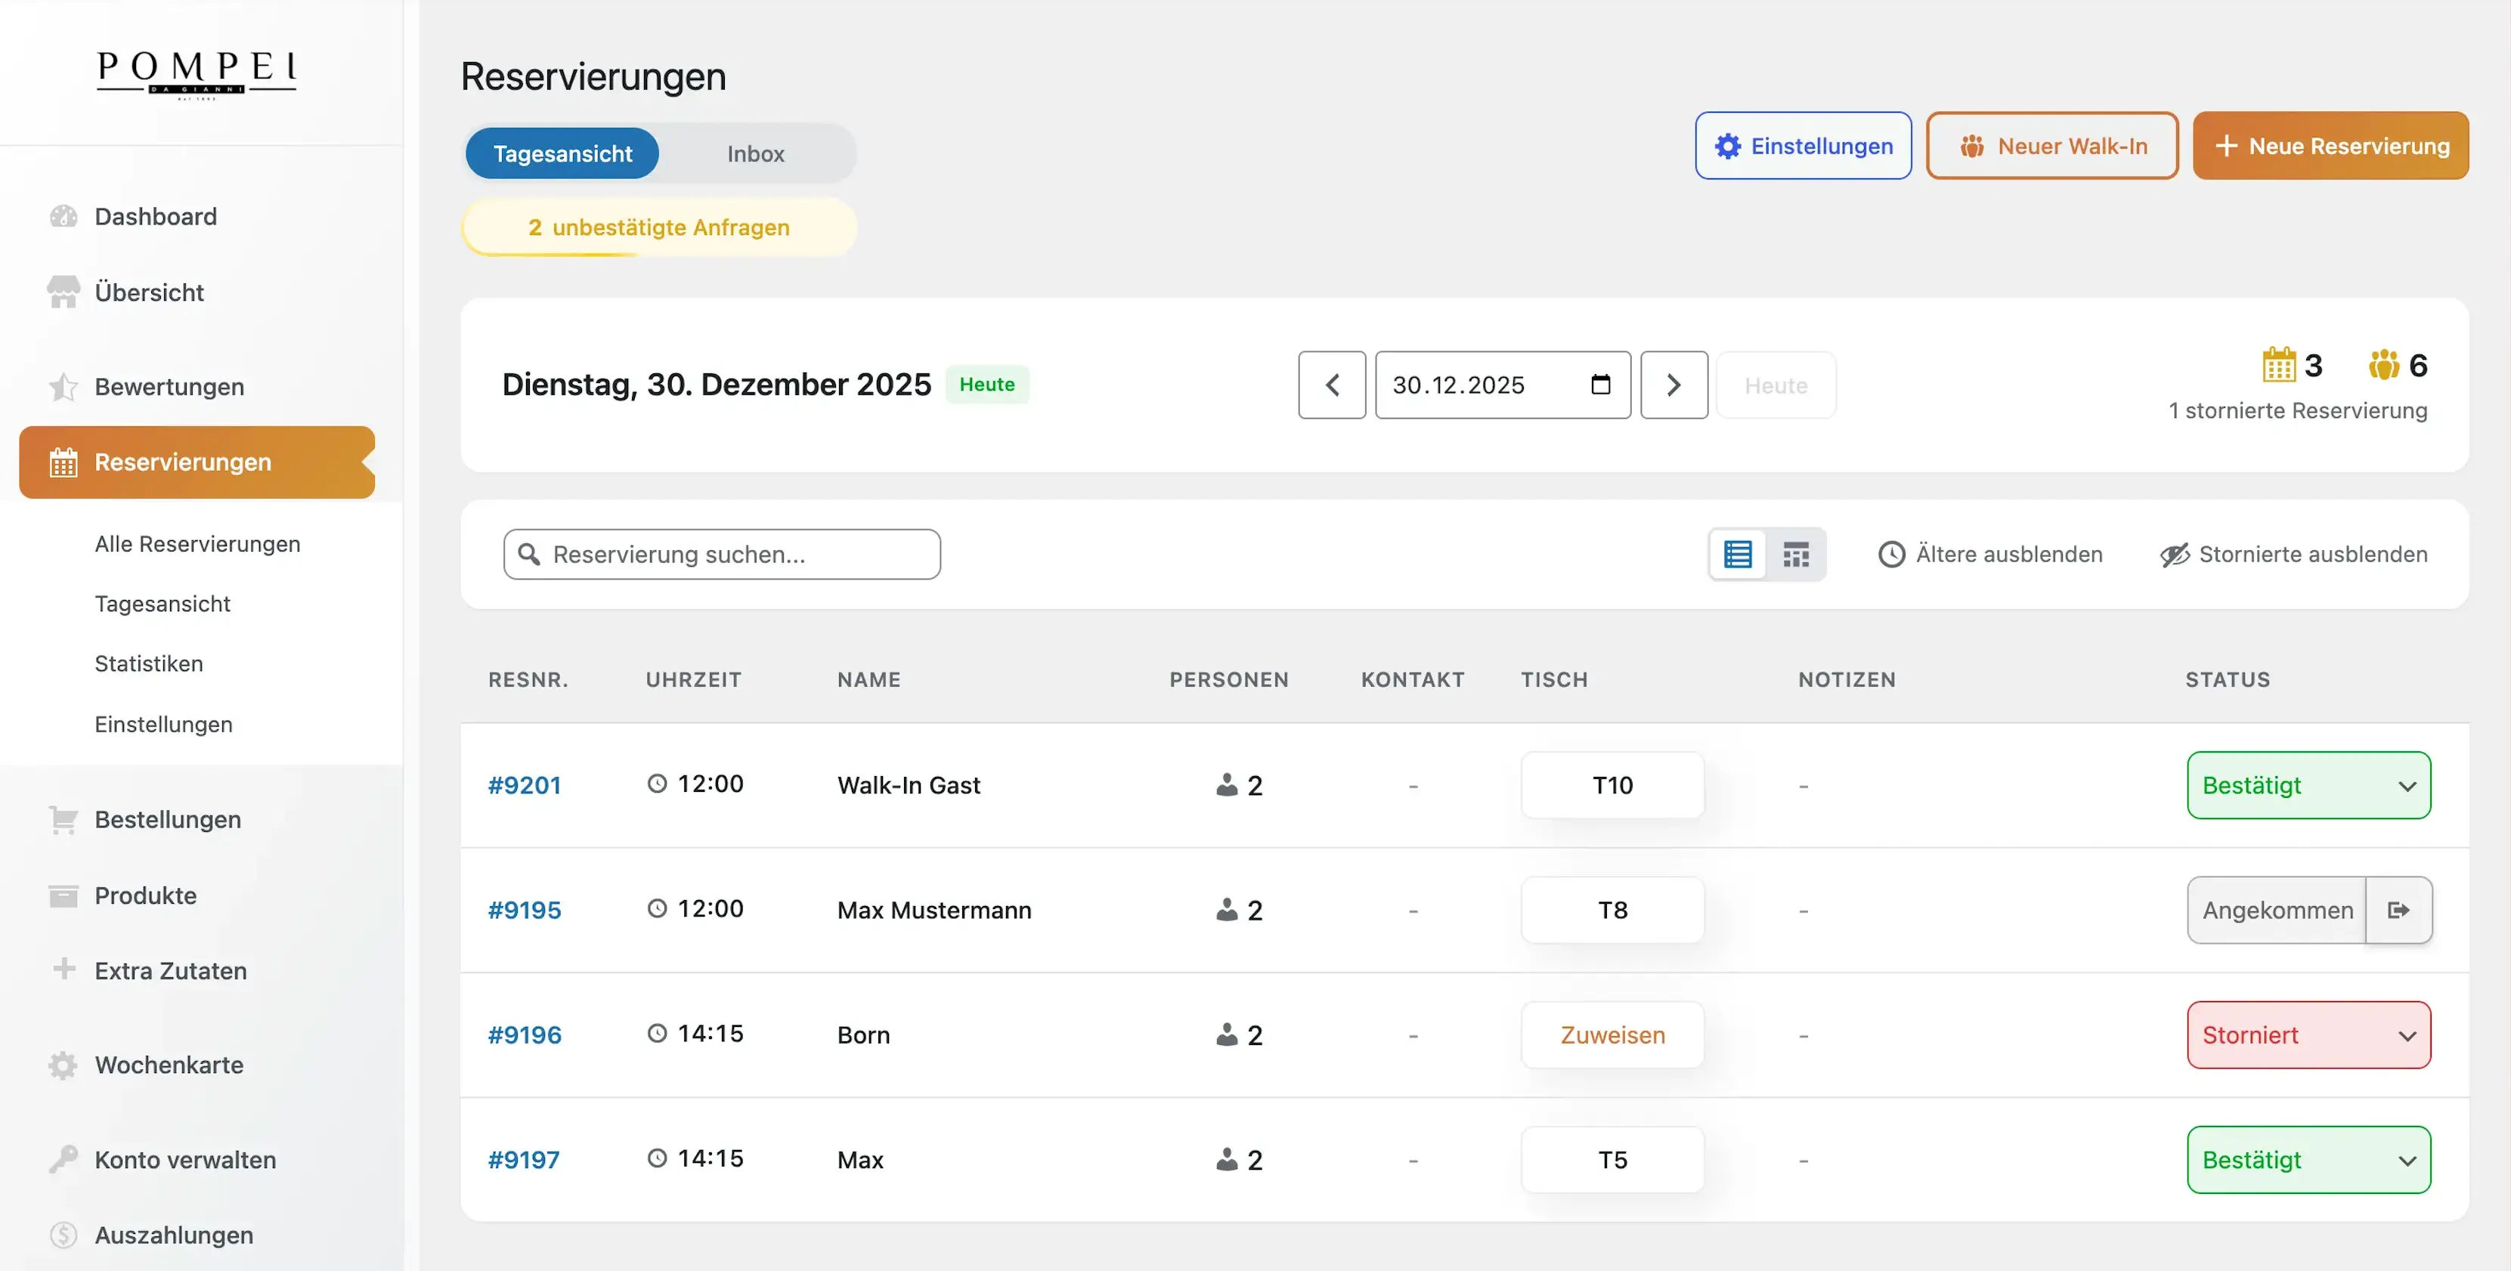The height and width of the screenshot is (1271, 2511).
Task: Open Statistiken submenu item
Action: point(149,663)
